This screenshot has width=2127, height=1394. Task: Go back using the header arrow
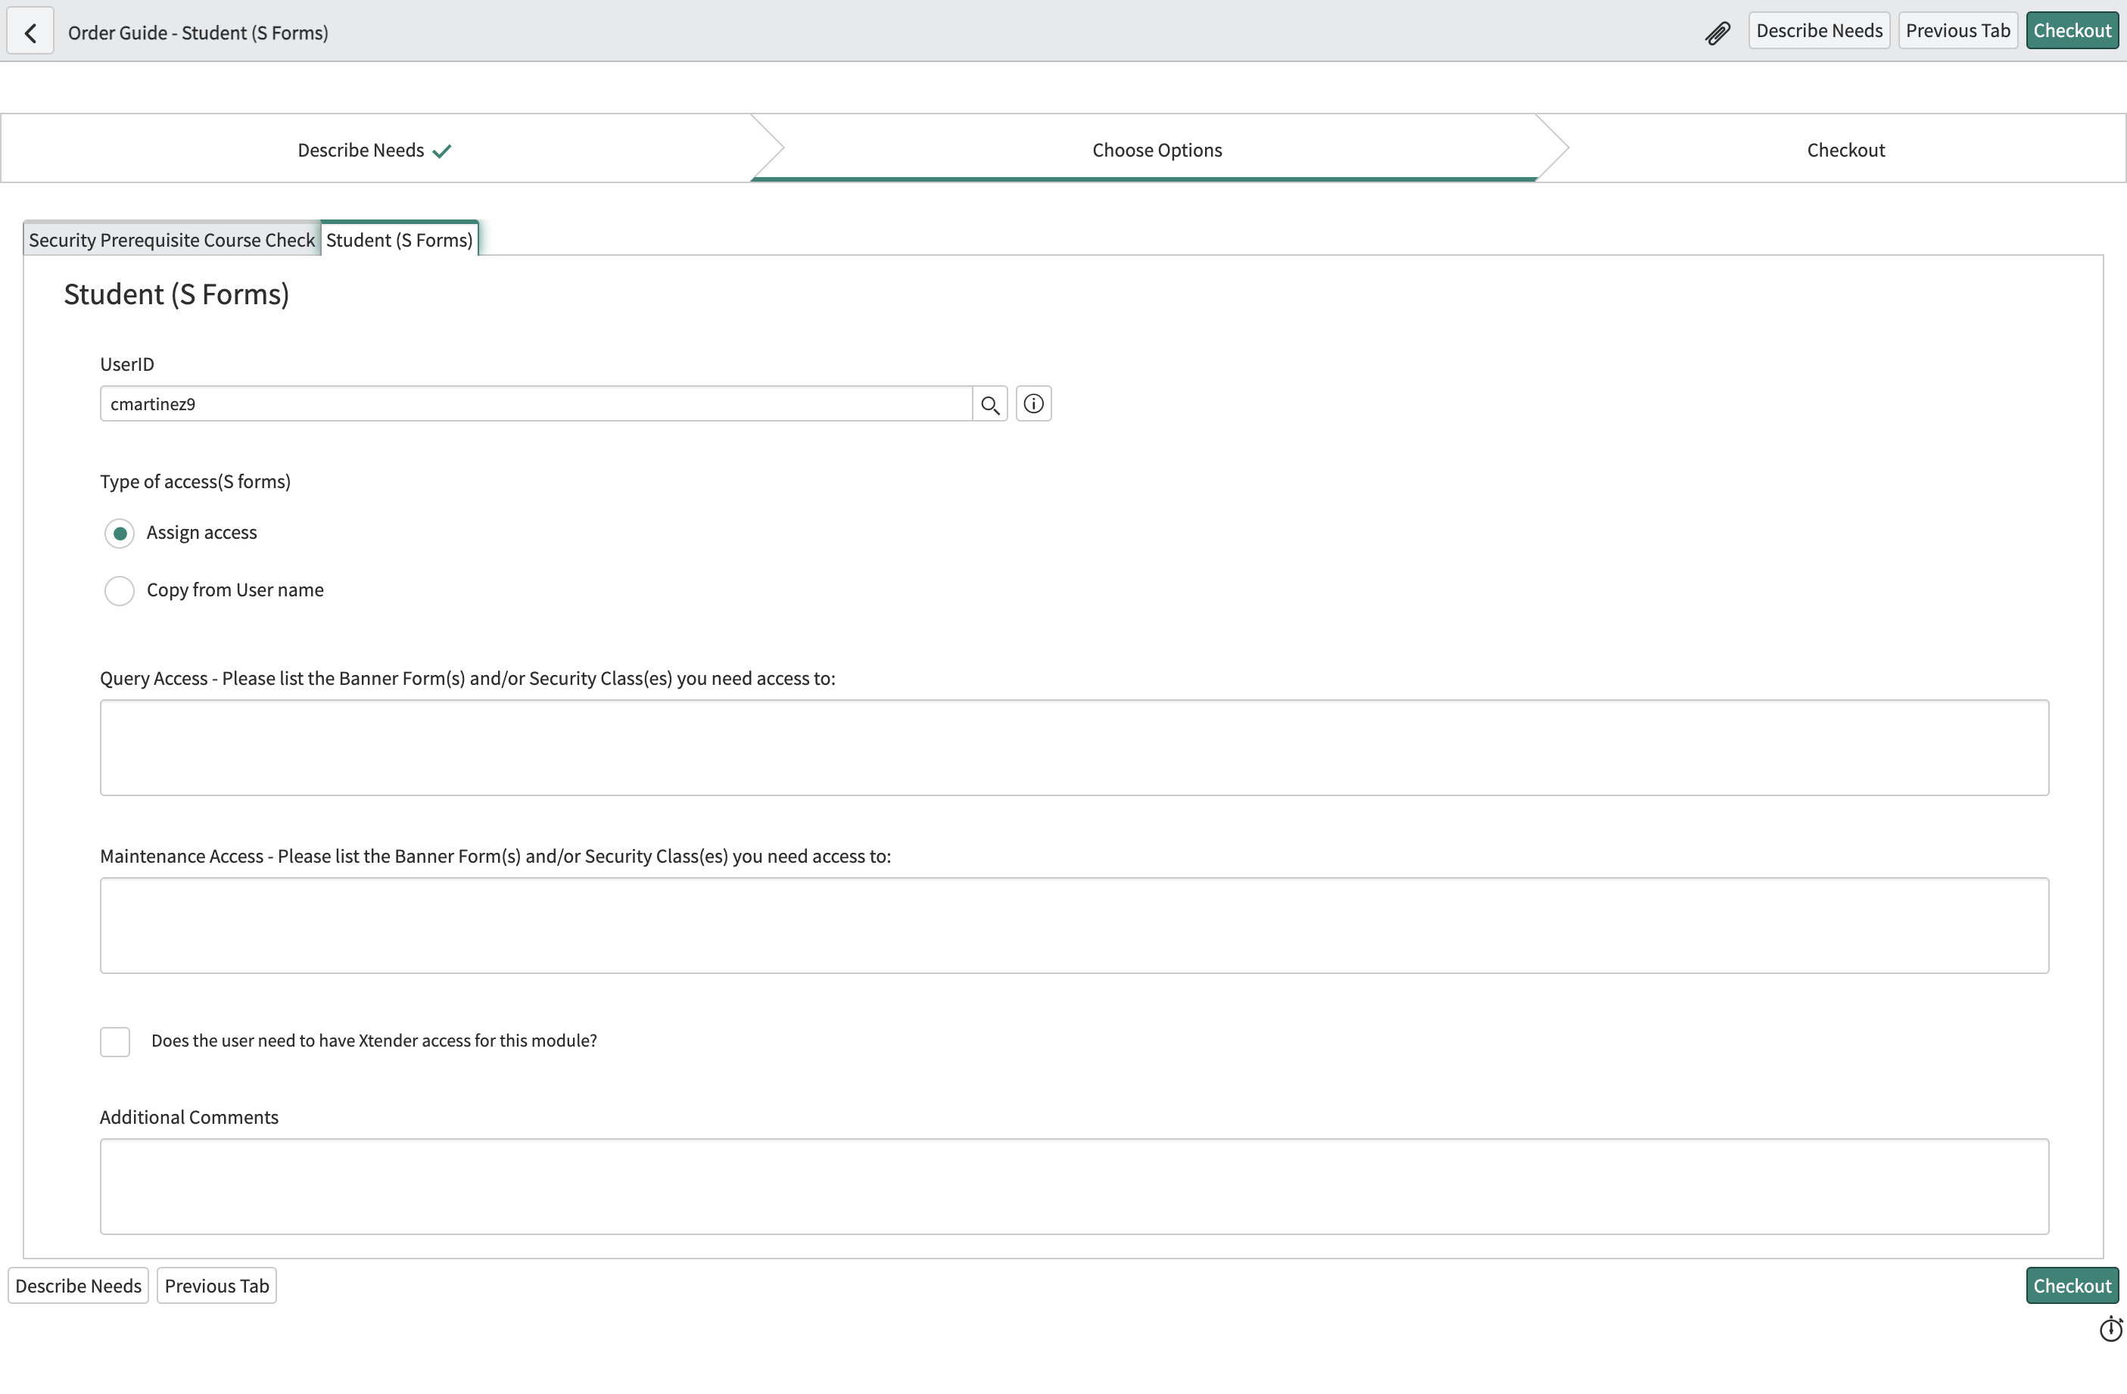(30, 33)
